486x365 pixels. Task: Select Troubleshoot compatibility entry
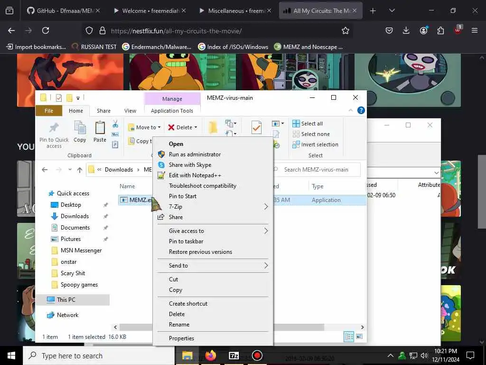(202, 186)
